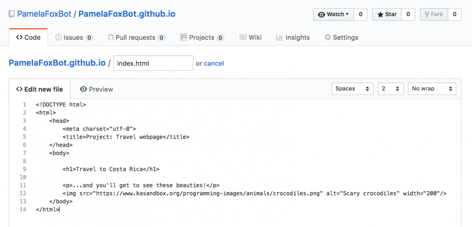This screenshot has width=472, height=227.
Task: Click the index.html filename input field
Action: [x=153, y=63]
